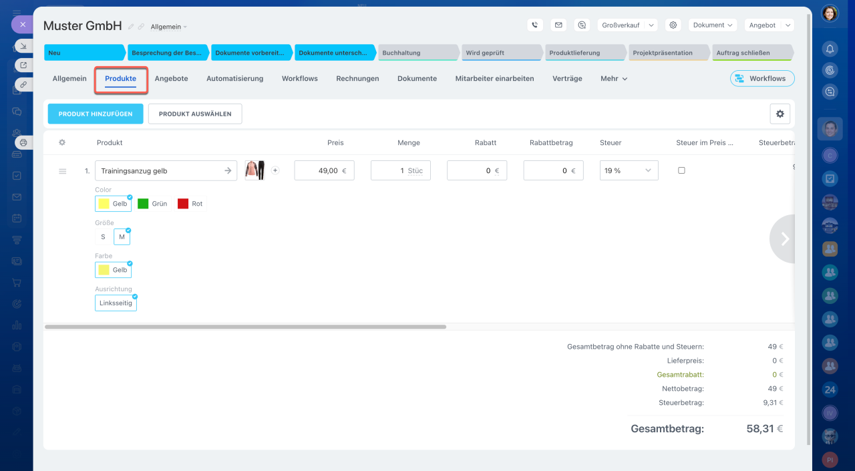
Task: Click the product table settings gear button
Action: (x=780, y=114)
